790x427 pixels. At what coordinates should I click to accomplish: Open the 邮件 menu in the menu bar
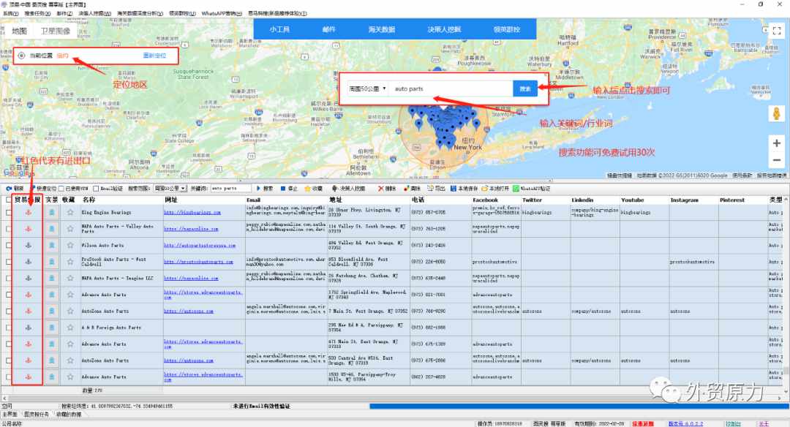(64, 14)
